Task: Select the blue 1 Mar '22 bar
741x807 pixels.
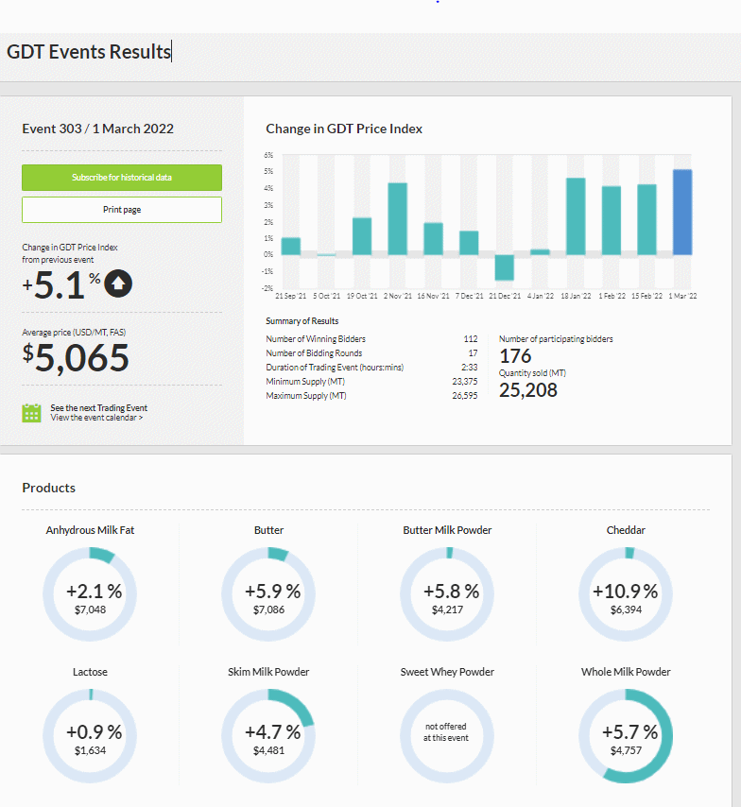Action: (x=682, y=212)
